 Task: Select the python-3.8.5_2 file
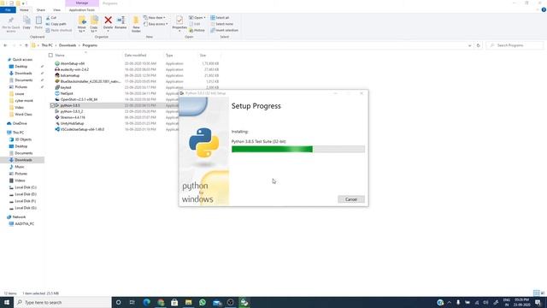pos(72,111)
